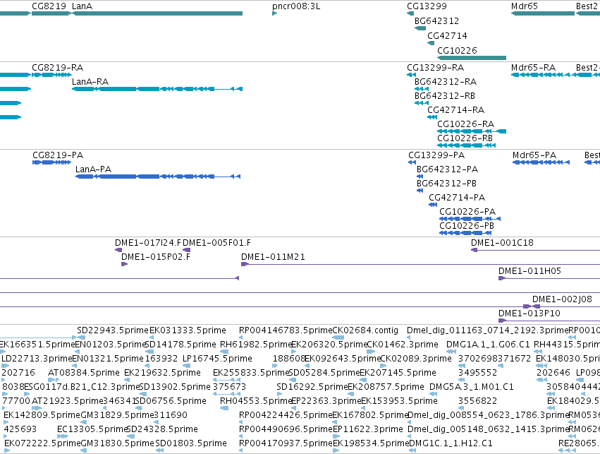Select the CG42714-PA protein label
This screenshot has width=600, height=454.
[x=457, y=198]
